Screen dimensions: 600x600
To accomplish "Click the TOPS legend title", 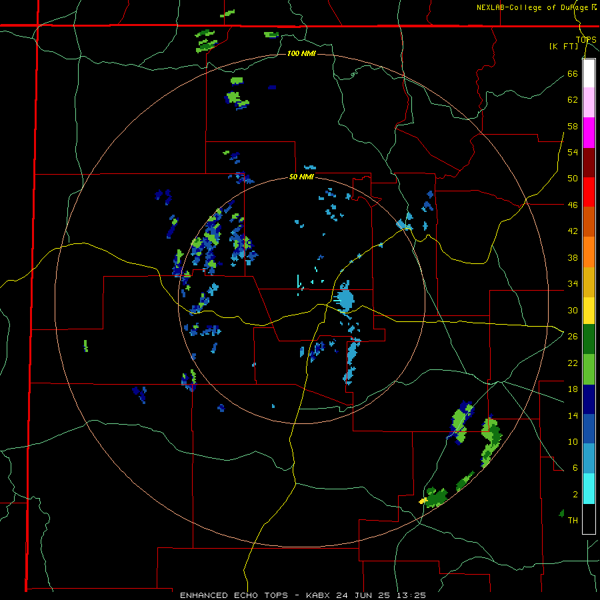I will coord(586,40).
